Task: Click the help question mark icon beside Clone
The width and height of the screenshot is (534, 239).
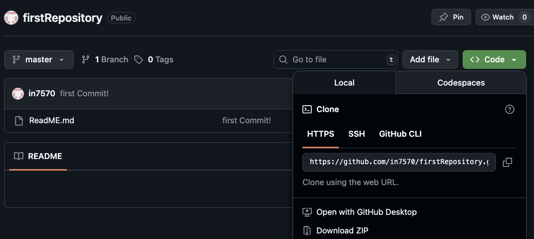Action: 509,109
